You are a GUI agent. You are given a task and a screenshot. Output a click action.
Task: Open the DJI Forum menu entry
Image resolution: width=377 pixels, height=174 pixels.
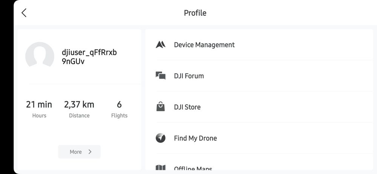pos(189,76)
